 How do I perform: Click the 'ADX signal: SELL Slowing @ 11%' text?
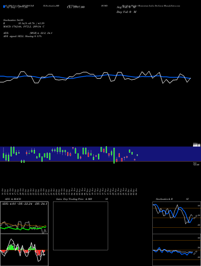click(23, 36)
